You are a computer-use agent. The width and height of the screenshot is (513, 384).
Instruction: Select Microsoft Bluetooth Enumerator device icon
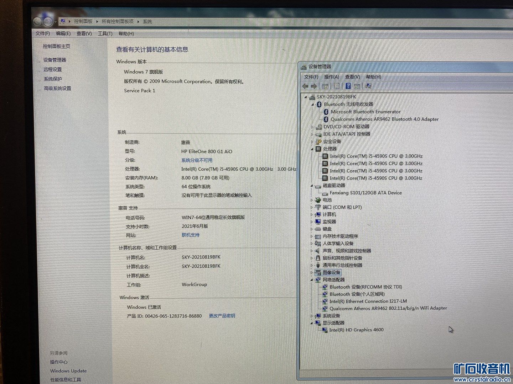click(326, 112)
